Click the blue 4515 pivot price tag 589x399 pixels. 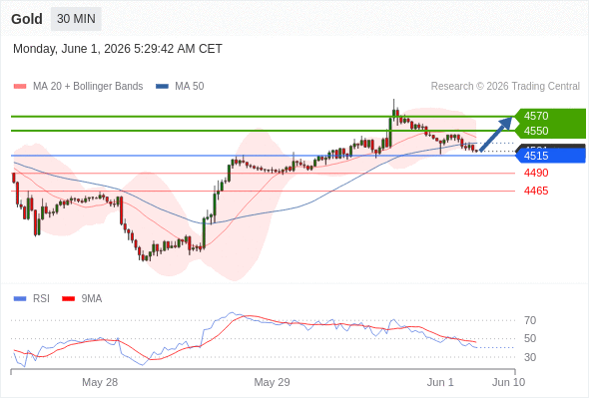550,156
